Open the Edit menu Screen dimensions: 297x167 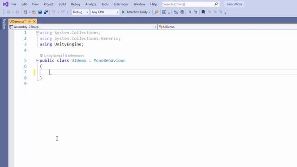[x=24, y=4]
